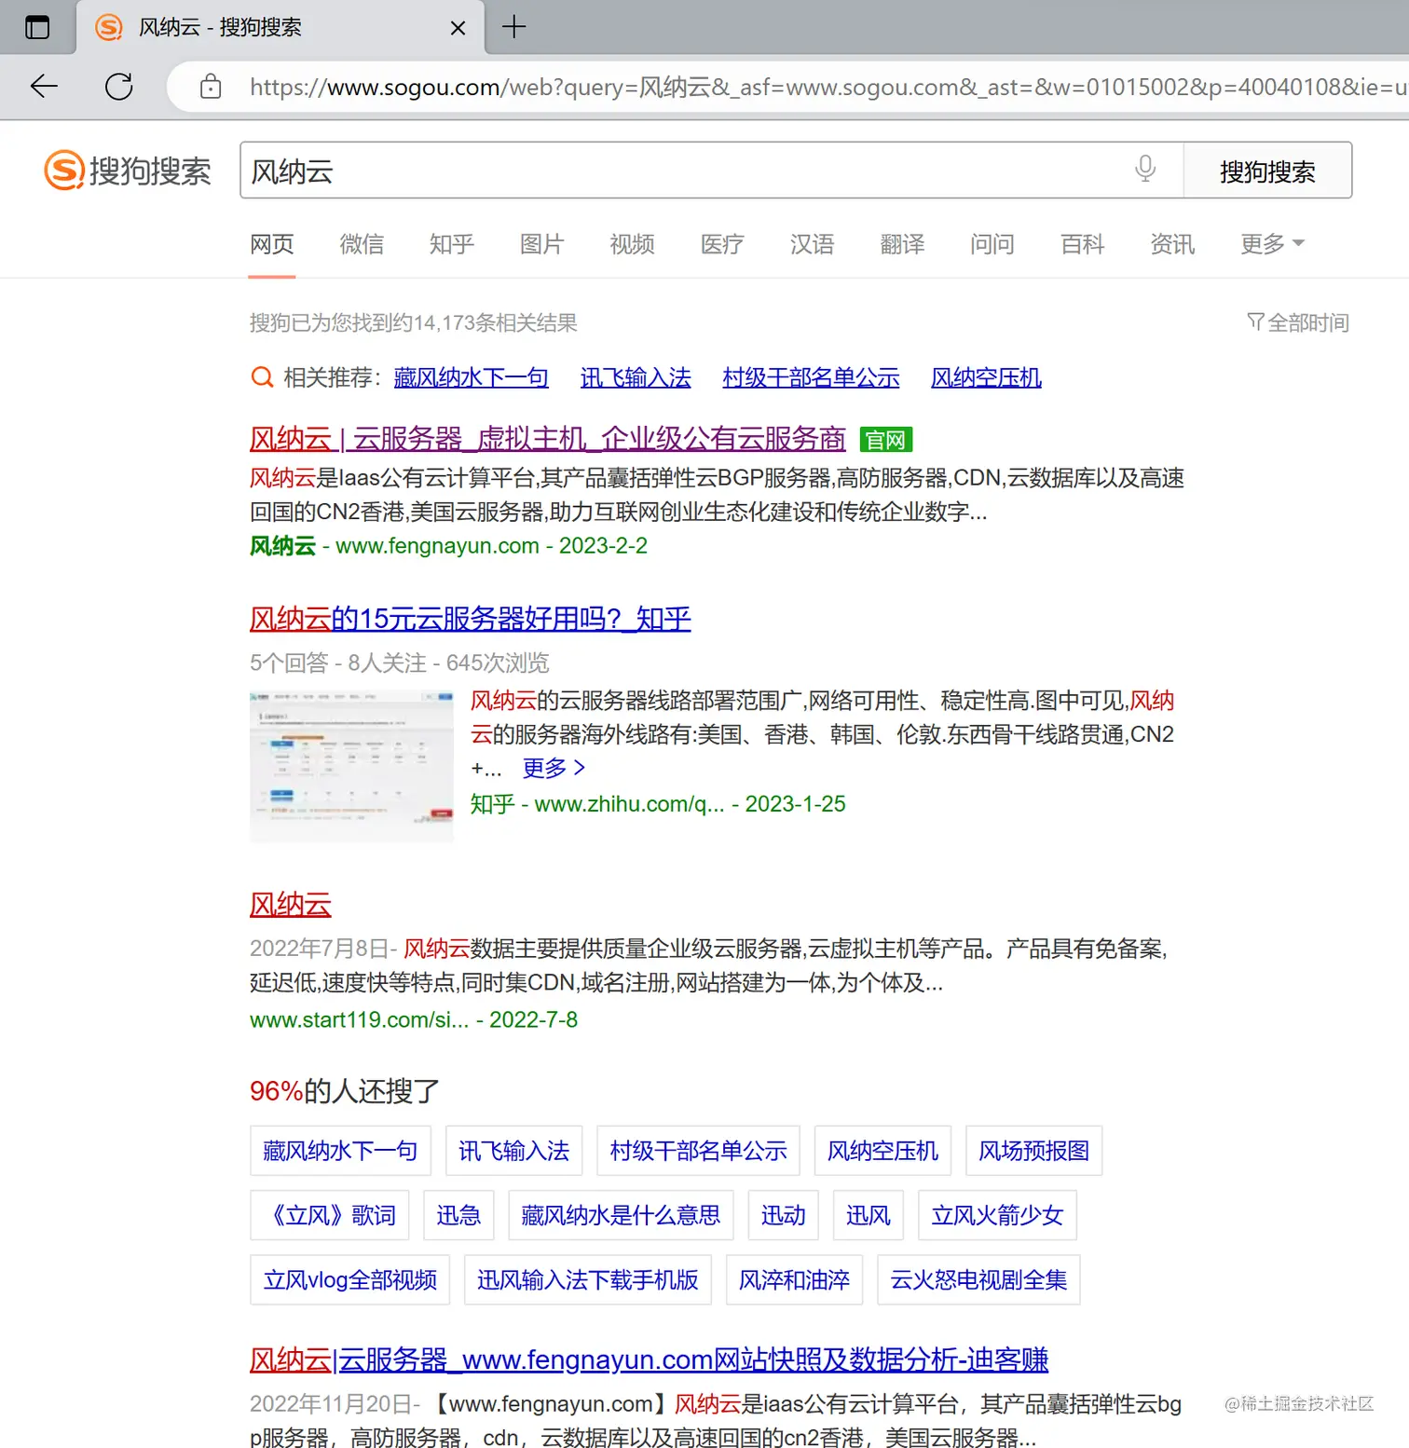The width and height of the screenshot is (1409, 1448).
Task: Click the Sogou logo
Action: point(128,171)
